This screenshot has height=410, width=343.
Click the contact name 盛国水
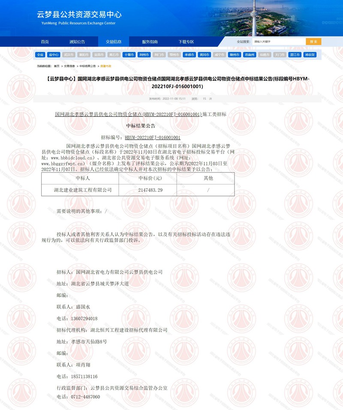(83, 307)
